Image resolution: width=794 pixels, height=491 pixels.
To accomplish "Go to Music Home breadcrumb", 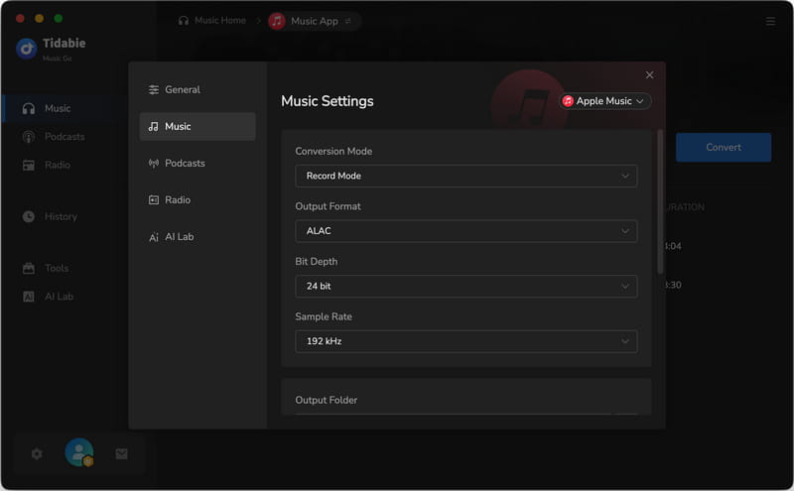I will (x=212, y=20).
